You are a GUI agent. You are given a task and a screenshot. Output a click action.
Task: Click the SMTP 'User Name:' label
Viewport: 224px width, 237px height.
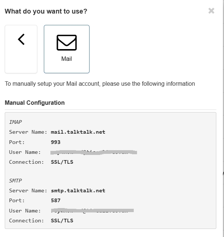(x=25, y=211)
